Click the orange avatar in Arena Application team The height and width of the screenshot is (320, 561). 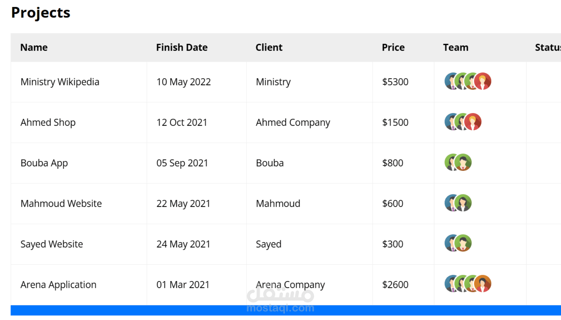(483, 284)
